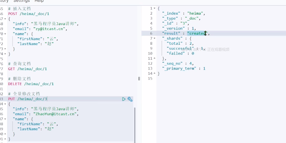The height and width of the screenshot is (143, 286).
Task: Fold at final closing brace of PUT body
Action: point(5,139)
